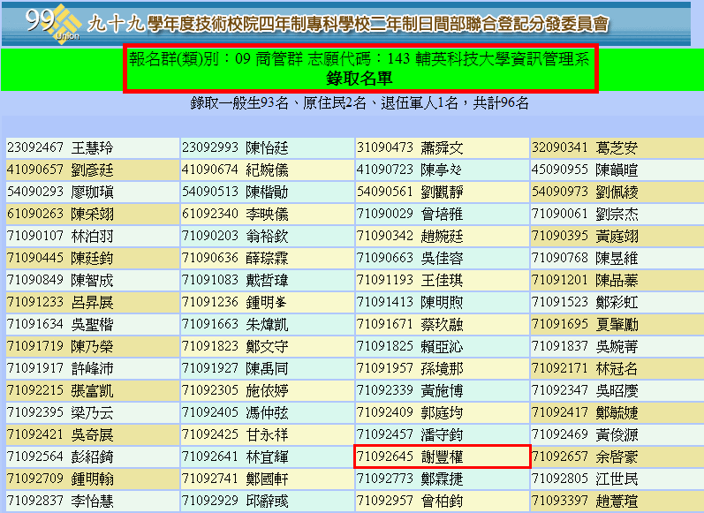
Task: Click the highlighted cell 71092645 謝豐權
Action: point(443,456)
